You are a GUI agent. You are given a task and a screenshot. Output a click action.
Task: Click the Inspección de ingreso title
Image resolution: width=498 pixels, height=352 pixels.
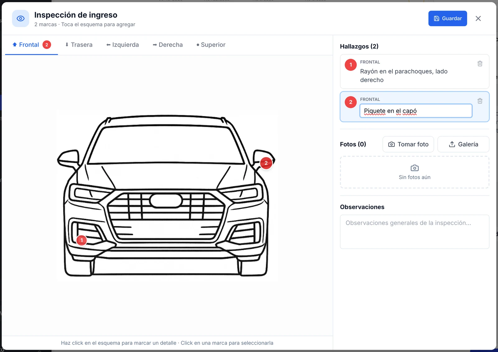click(76, 15)
